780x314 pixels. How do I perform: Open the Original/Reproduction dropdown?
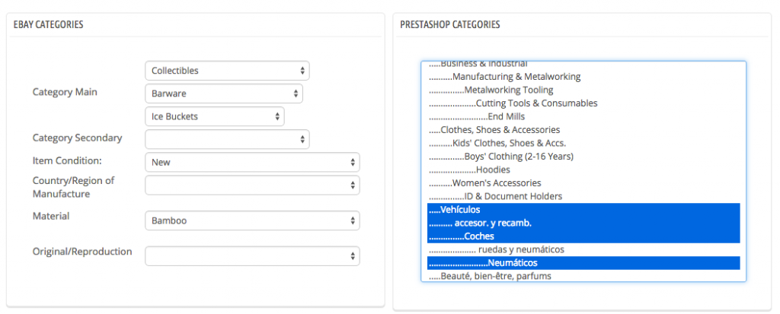tap(252, 256)
